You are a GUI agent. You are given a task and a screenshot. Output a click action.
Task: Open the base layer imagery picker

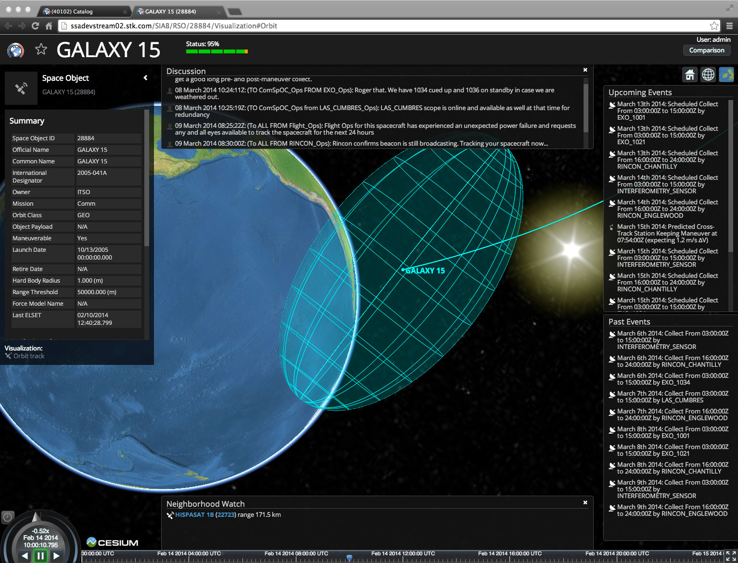726,75
